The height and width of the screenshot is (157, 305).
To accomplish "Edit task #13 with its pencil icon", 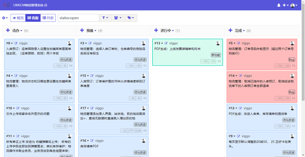I will click(166, 43).
